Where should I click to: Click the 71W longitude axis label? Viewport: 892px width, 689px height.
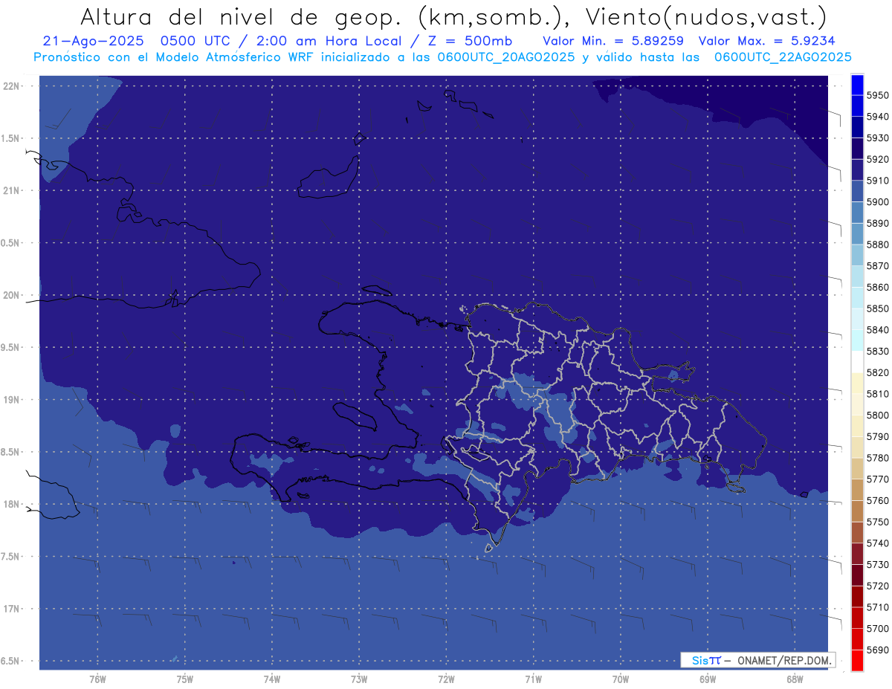tap(533, 679)
